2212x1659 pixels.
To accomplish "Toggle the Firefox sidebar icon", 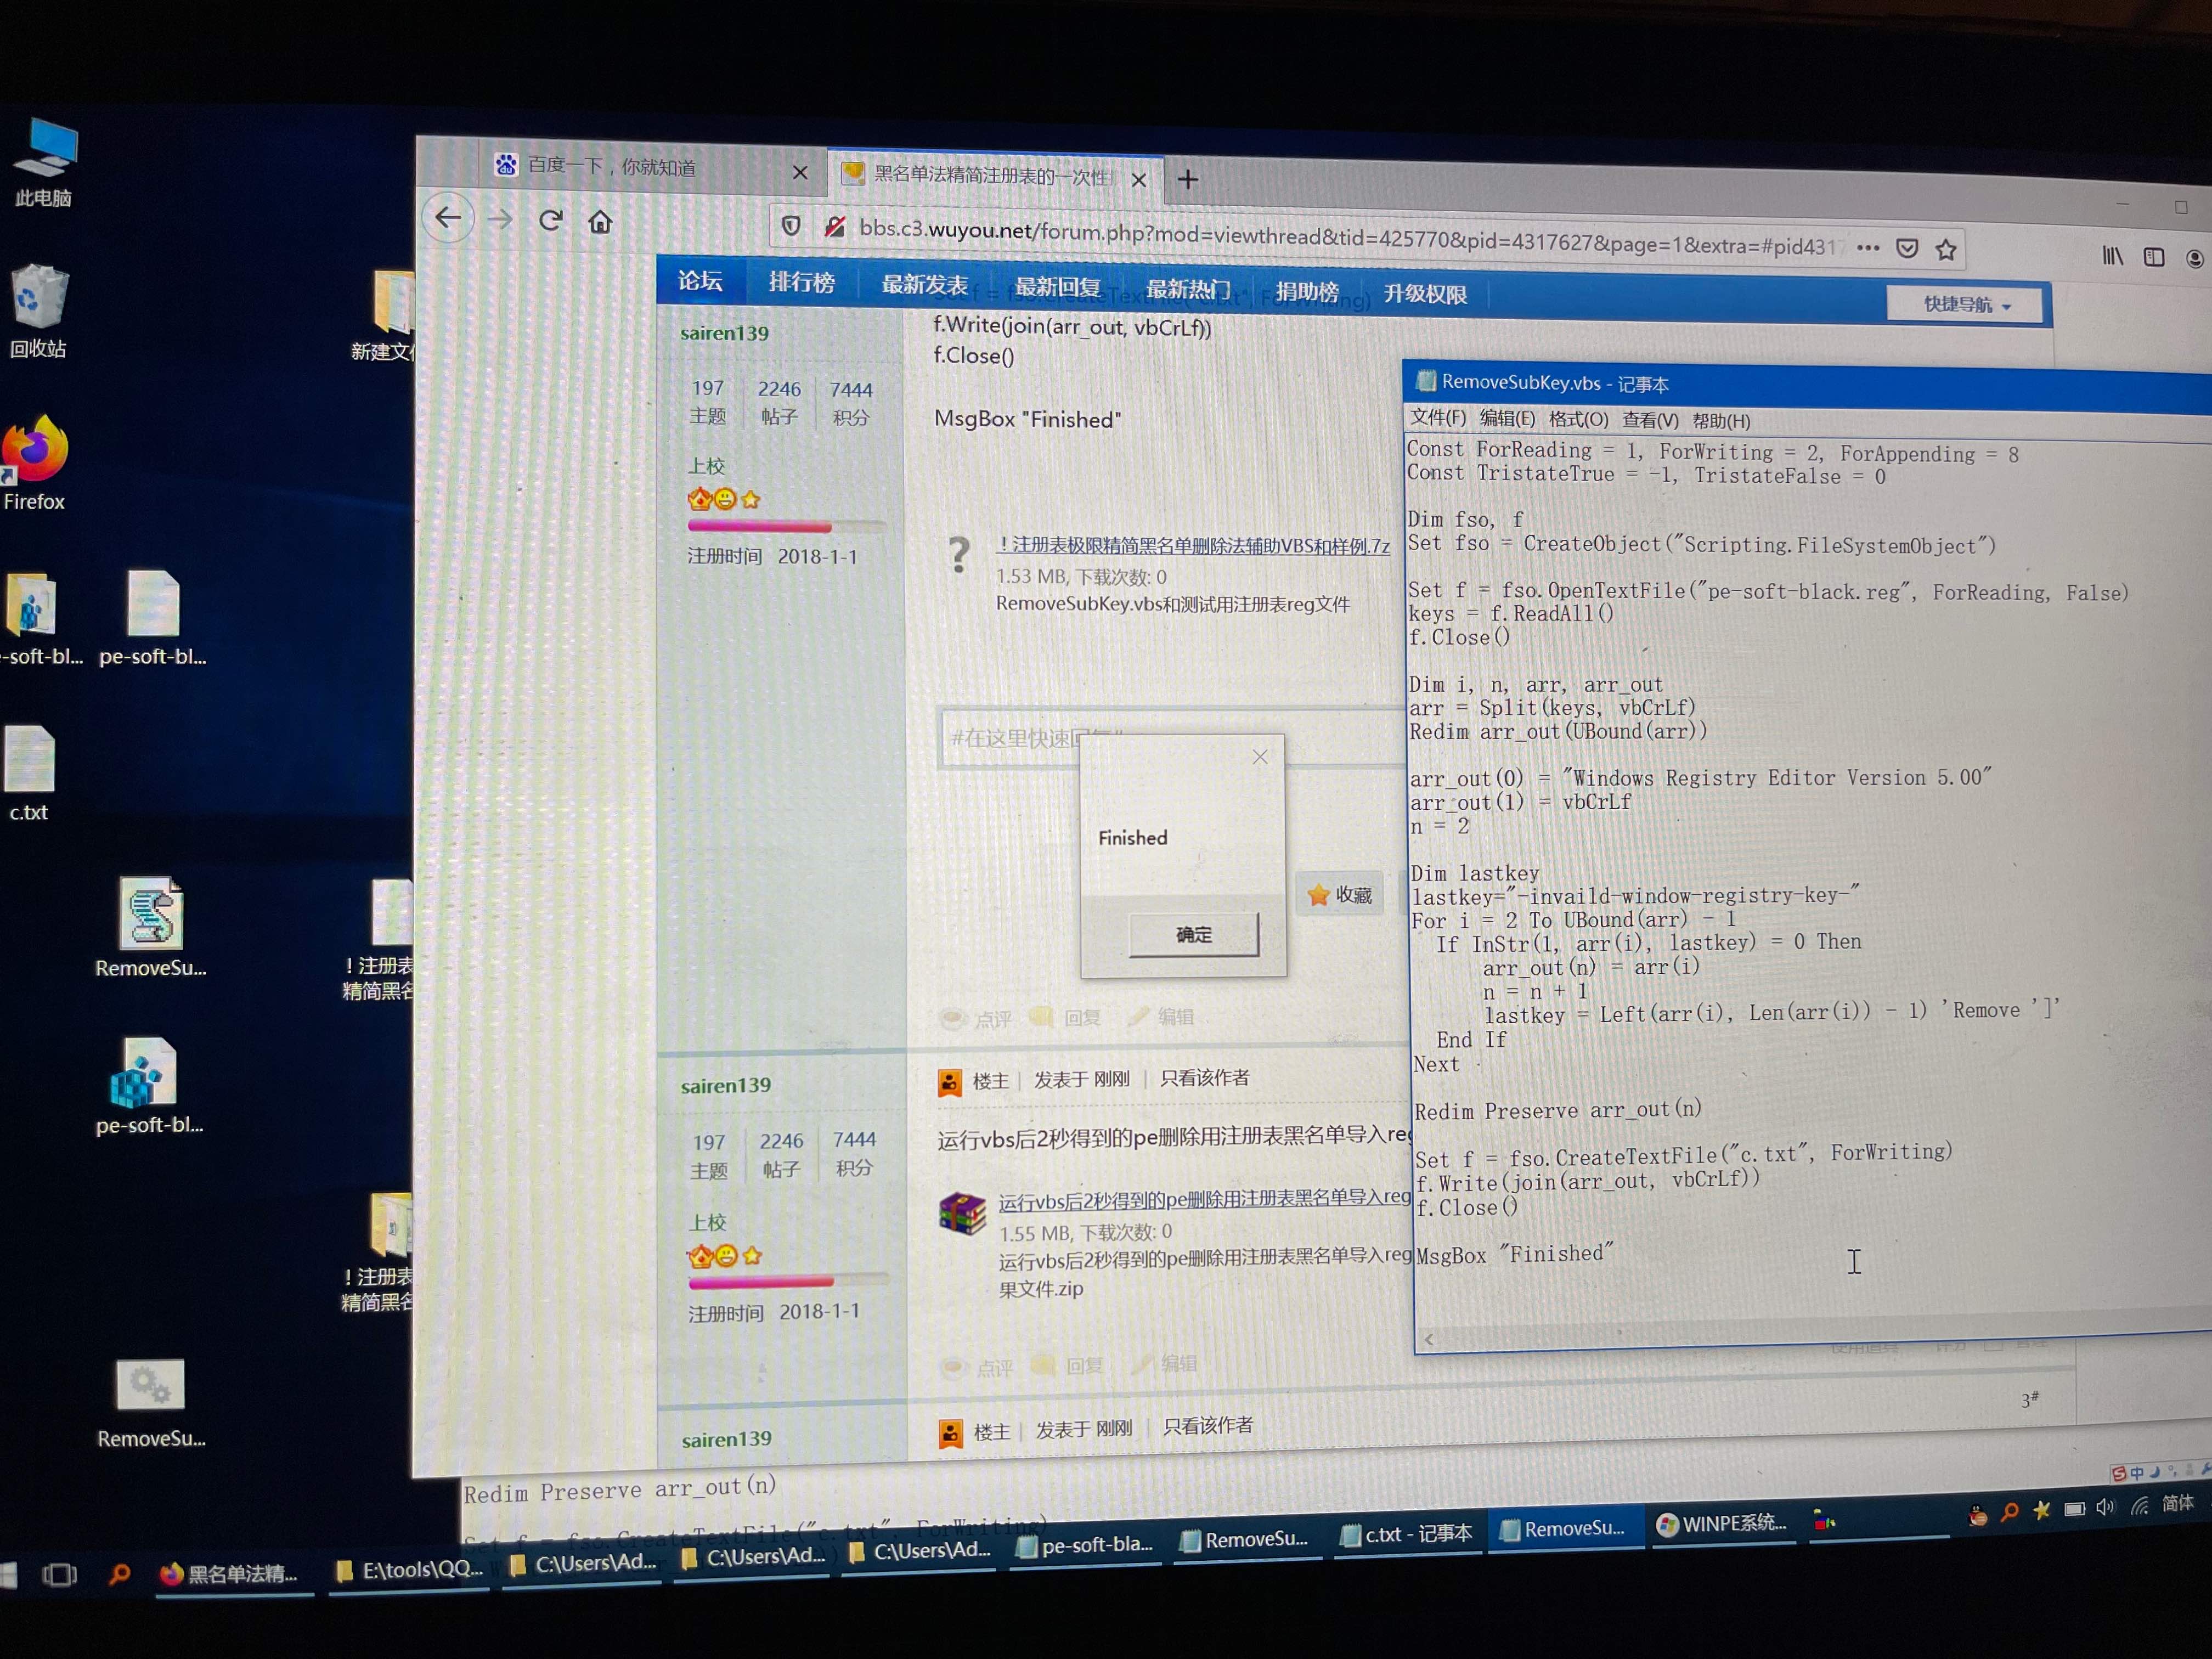I will pyautogui.click(x=2154, y=257).
